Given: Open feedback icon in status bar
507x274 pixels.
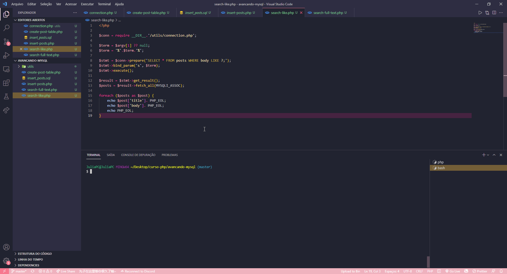Looking at the screenshot, I should pos(493,271).
